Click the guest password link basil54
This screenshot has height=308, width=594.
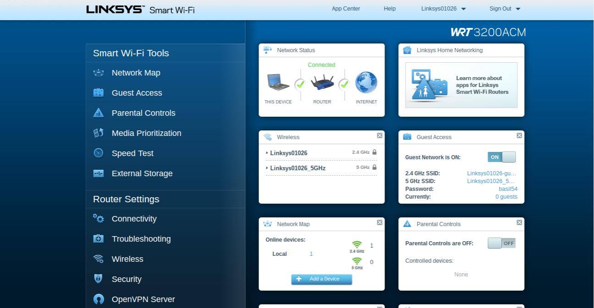pyautogui.click(x=508, y=189)
